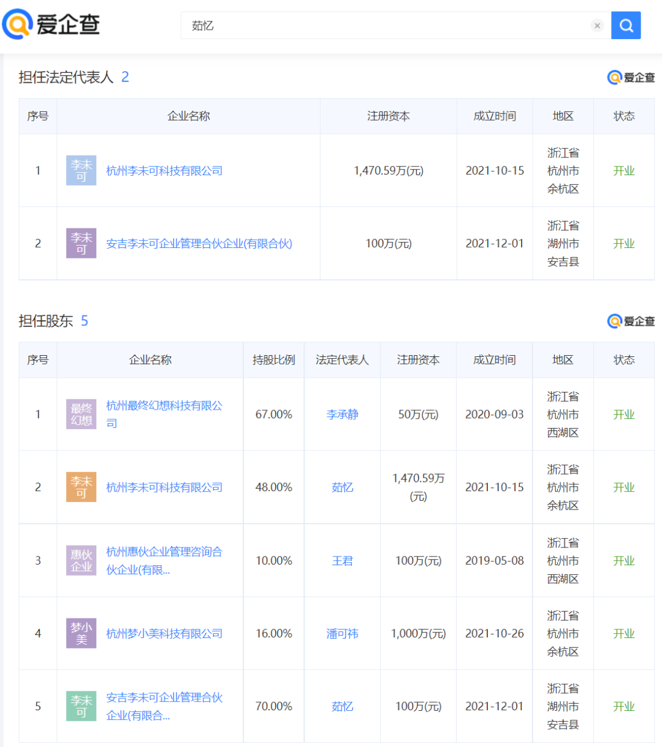Click the 梦小美 company logo thumbnail
Viewport: 662px width, 747px height.
pos(82,633)
